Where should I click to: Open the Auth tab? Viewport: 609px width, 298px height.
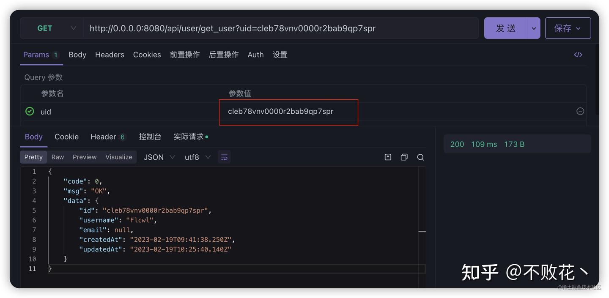point(255,55)
